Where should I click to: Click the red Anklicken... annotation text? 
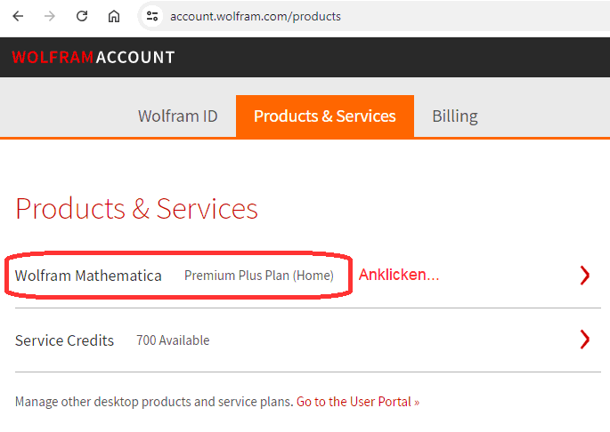coord(399,275)
